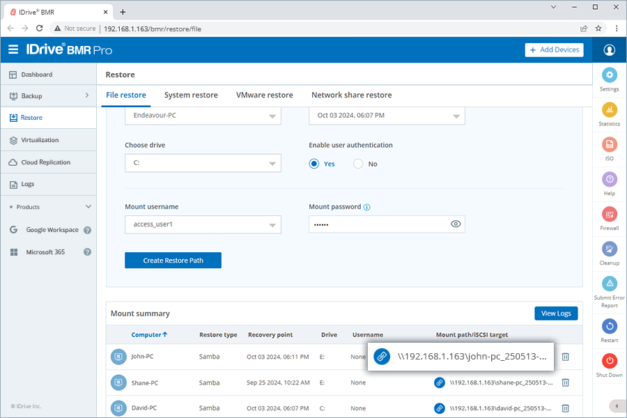Switch to System restore tab
This screenshot has width=627, height=418.
[x=191, y=95]
